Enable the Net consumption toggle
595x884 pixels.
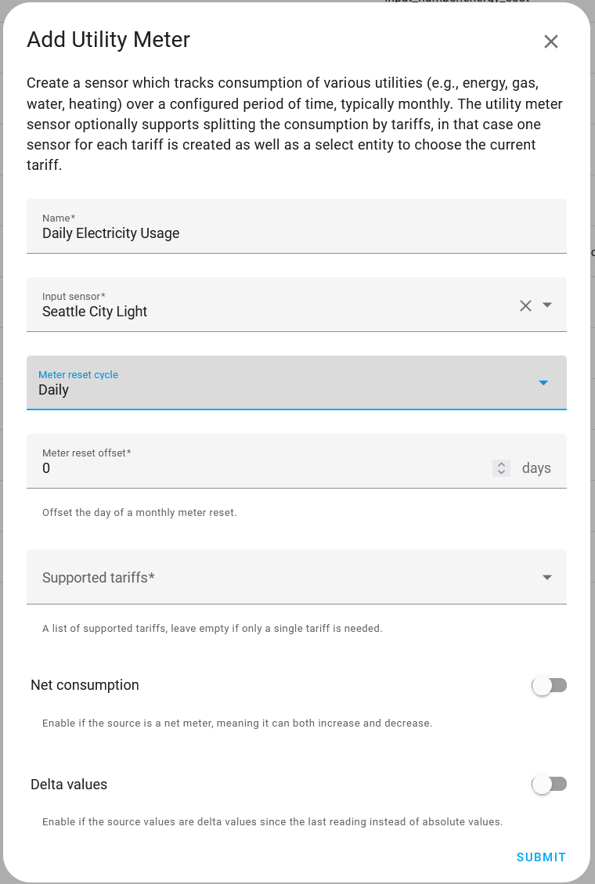click(549, 685)
